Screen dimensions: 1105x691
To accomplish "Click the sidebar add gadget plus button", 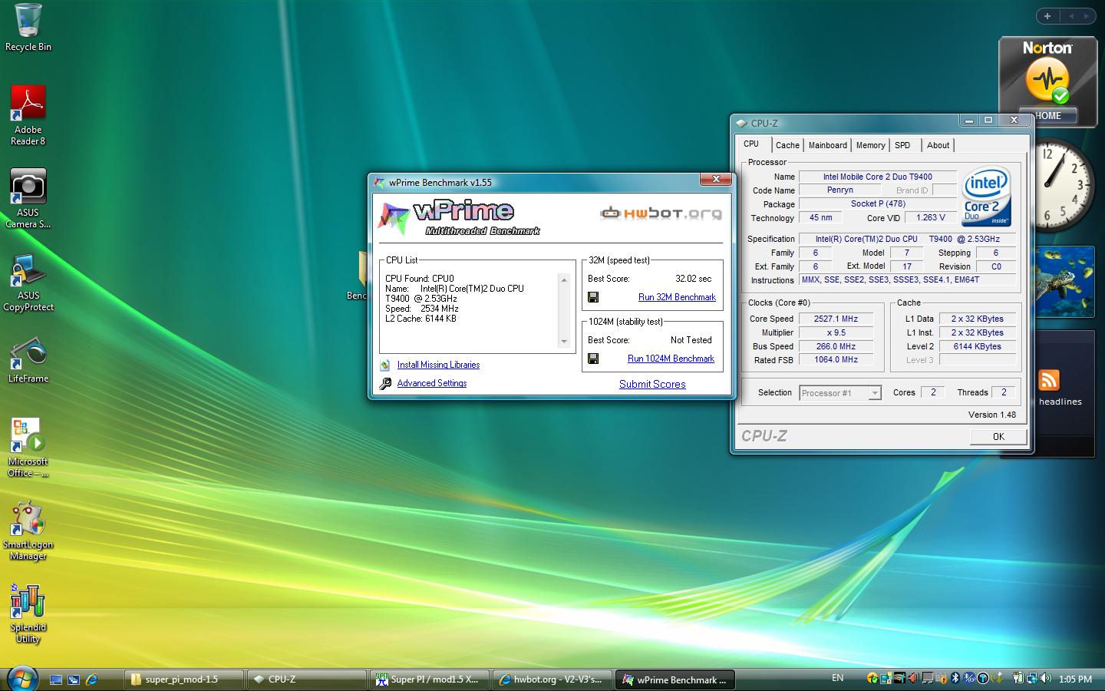I will (x=1047, y=15).
